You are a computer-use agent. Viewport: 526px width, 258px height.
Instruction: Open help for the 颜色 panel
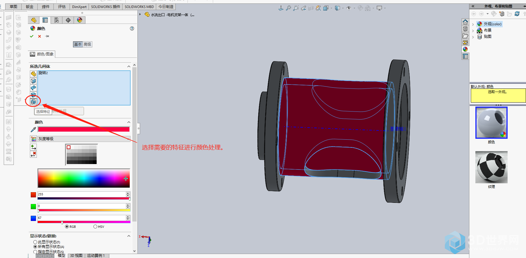pyautogui.click(x=132, y=28)
